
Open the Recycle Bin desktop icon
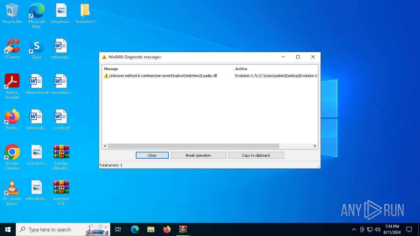tap(12, 14)
